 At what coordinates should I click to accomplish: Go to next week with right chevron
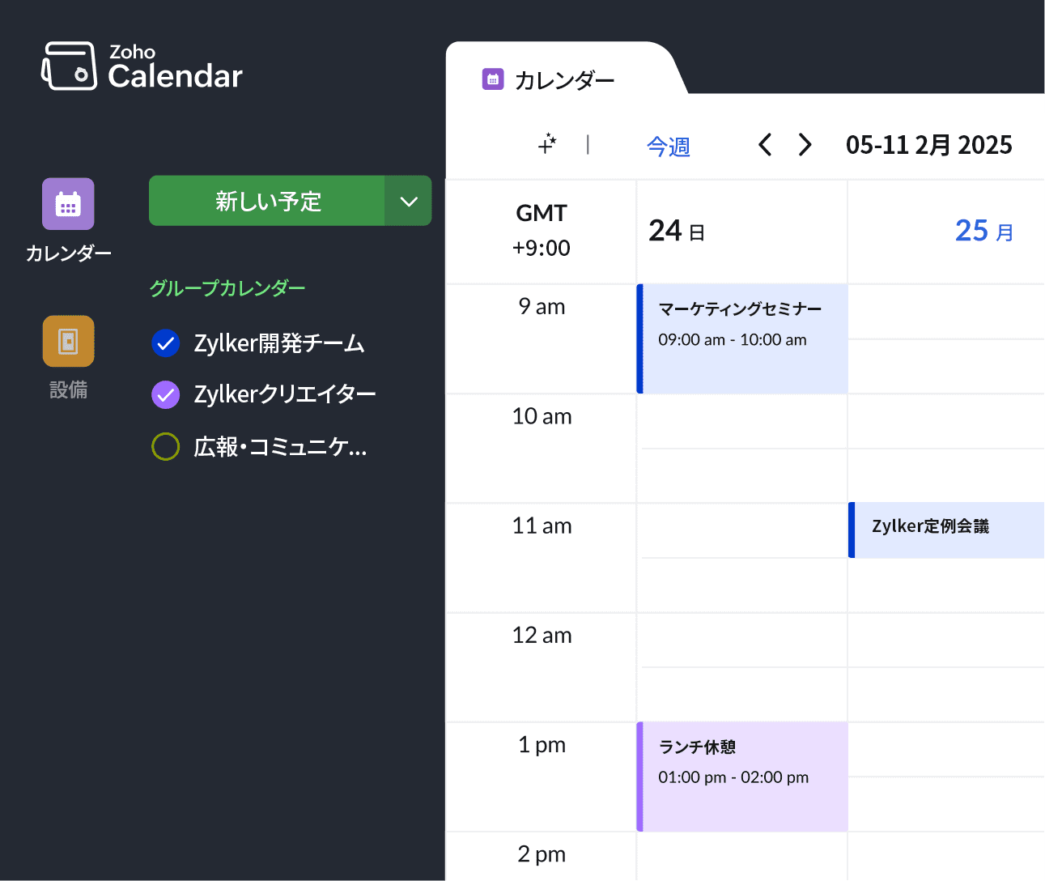tap(804, 144)
